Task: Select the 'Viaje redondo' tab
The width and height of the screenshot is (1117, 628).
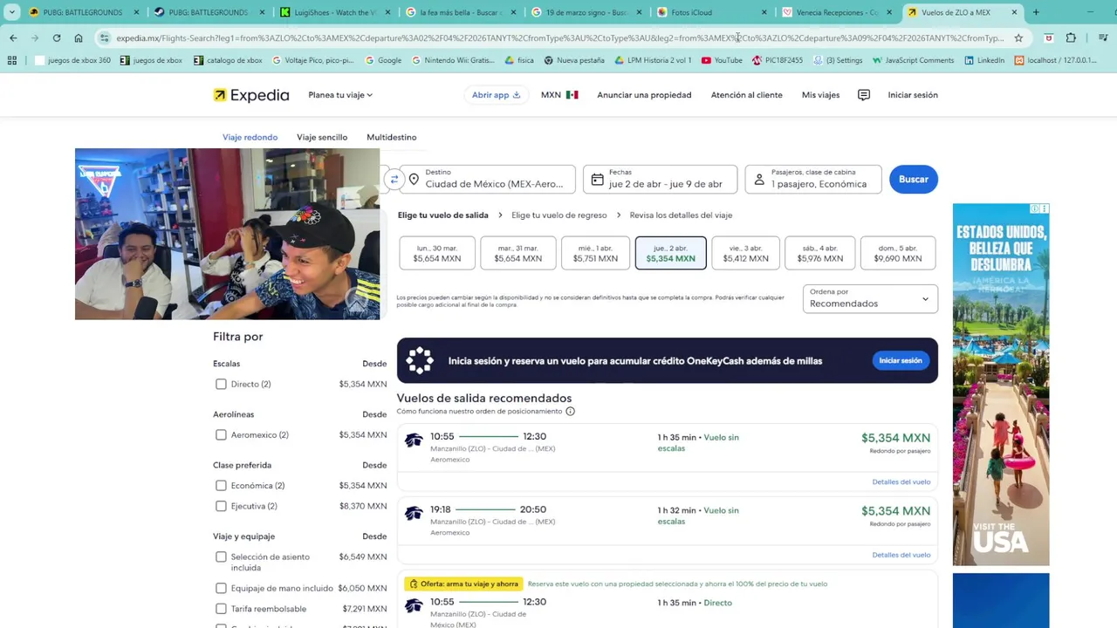Action: point(250,137)
